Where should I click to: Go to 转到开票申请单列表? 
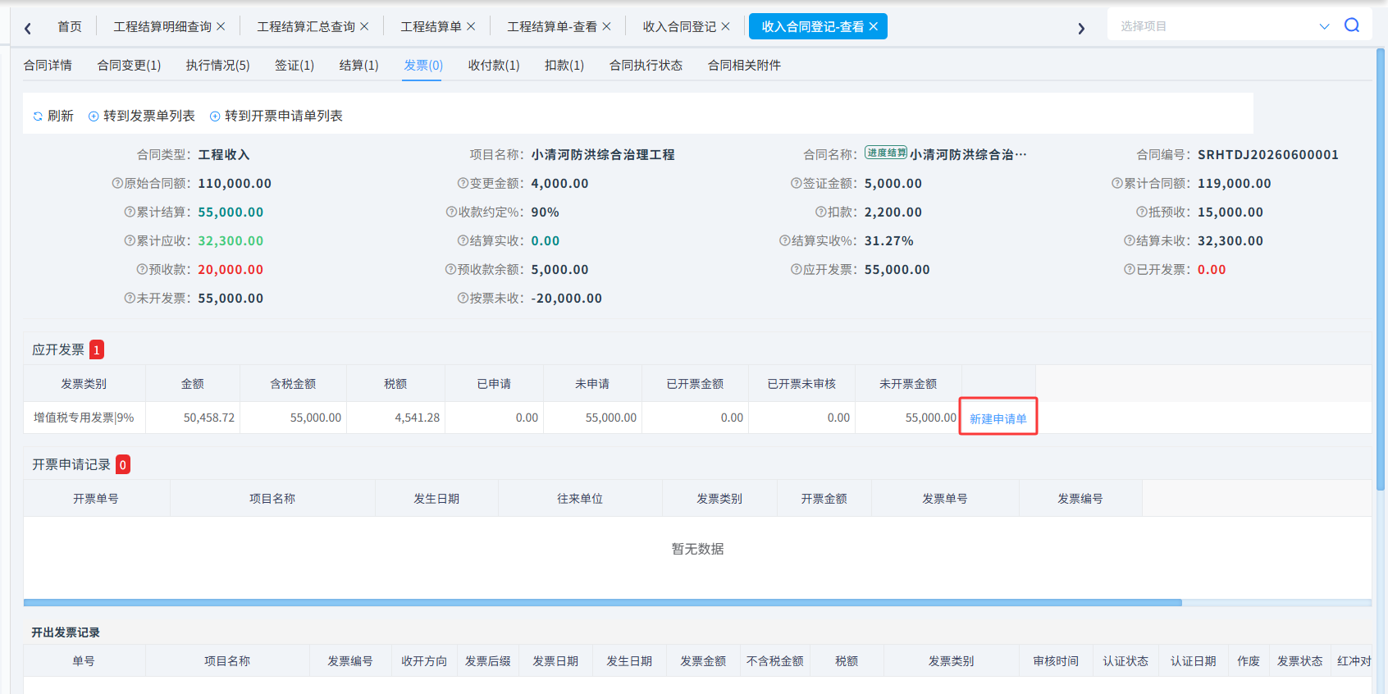tap(276, 116)
